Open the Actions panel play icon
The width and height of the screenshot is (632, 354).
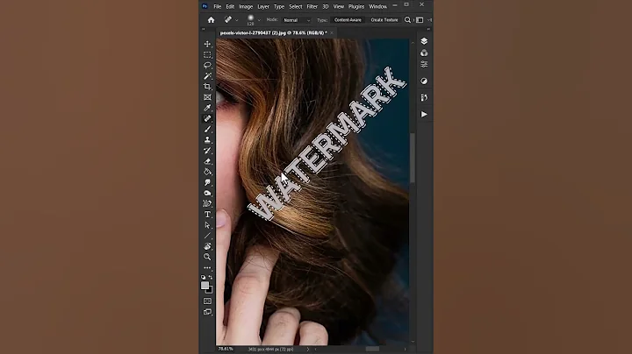(424, 114)
